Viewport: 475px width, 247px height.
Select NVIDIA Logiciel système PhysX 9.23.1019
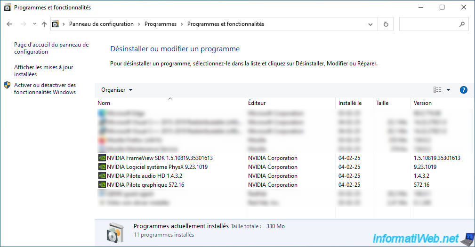pyautogui.click(x=157, y=167)
